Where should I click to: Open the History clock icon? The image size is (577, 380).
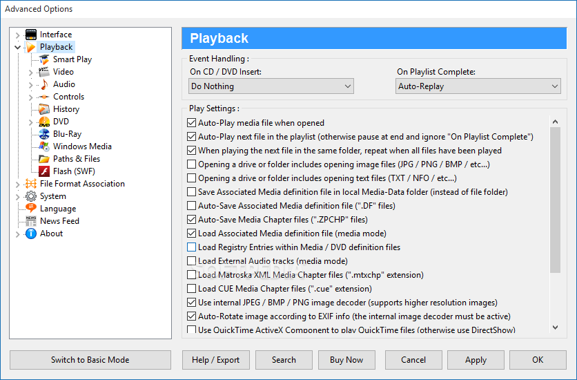click(44, 109)
